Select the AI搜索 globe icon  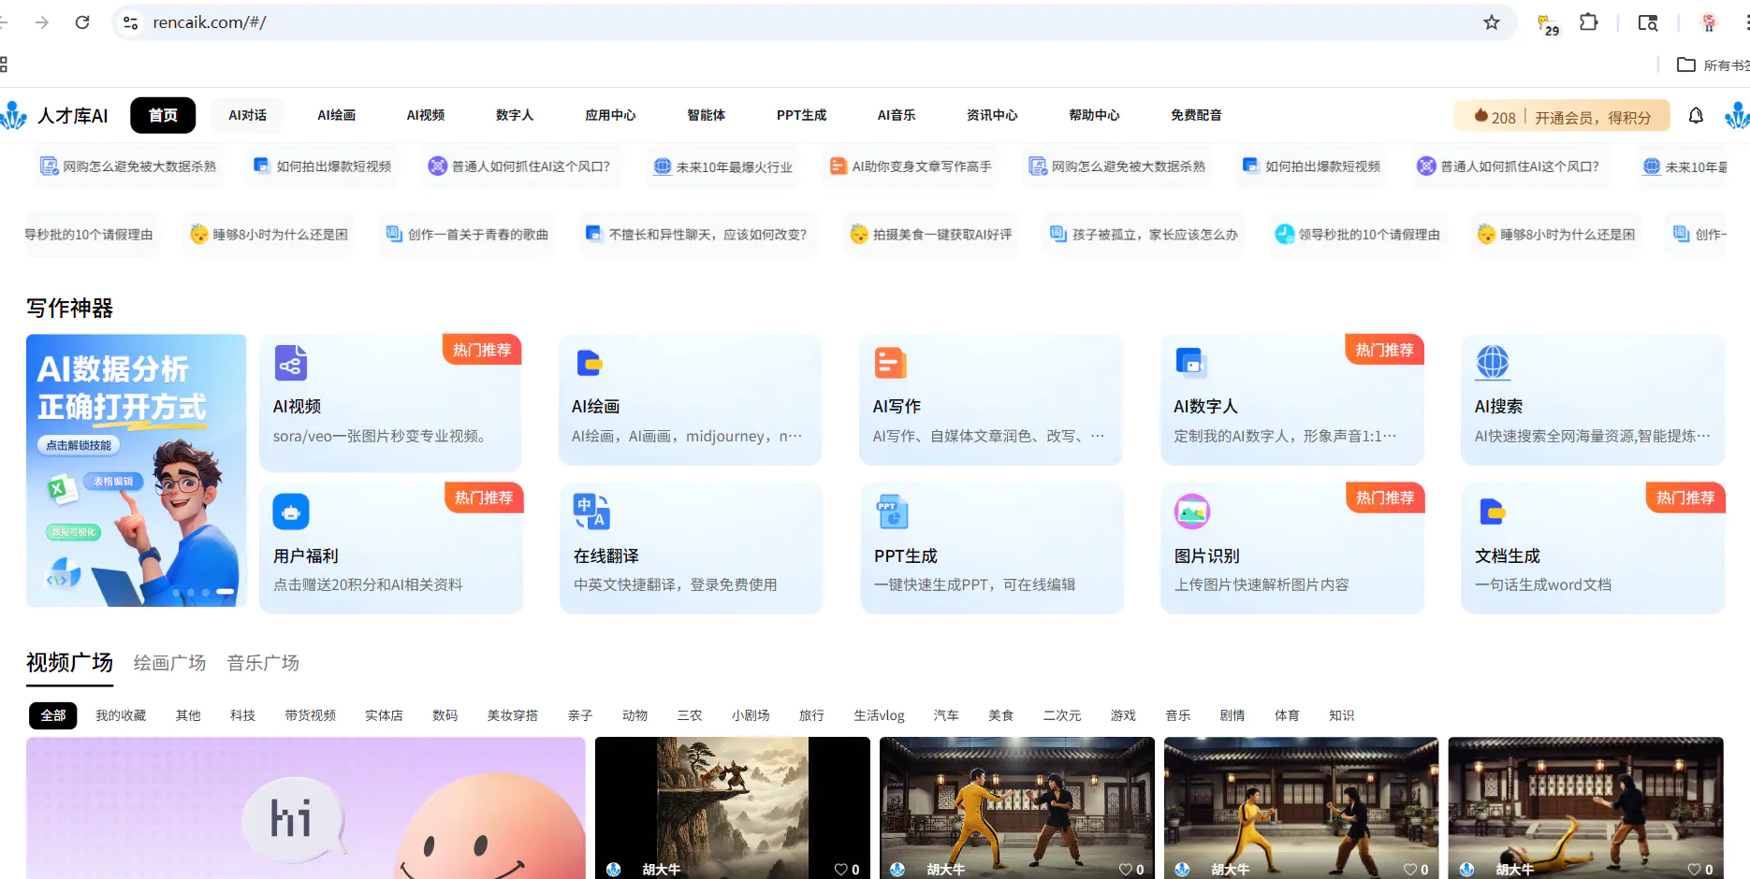coord(1493,362)
